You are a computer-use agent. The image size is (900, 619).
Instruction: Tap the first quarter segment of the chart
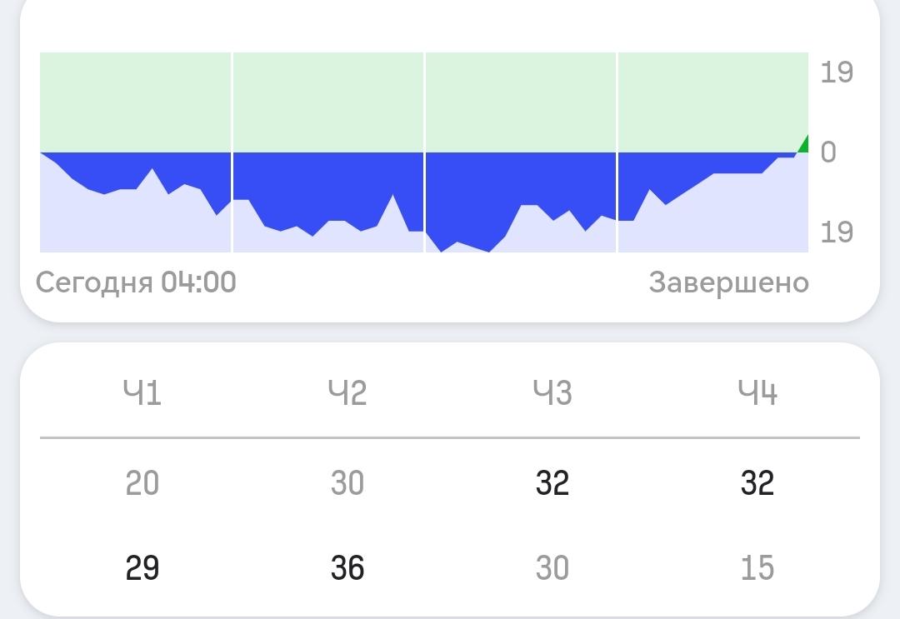(x=136, y=152)
